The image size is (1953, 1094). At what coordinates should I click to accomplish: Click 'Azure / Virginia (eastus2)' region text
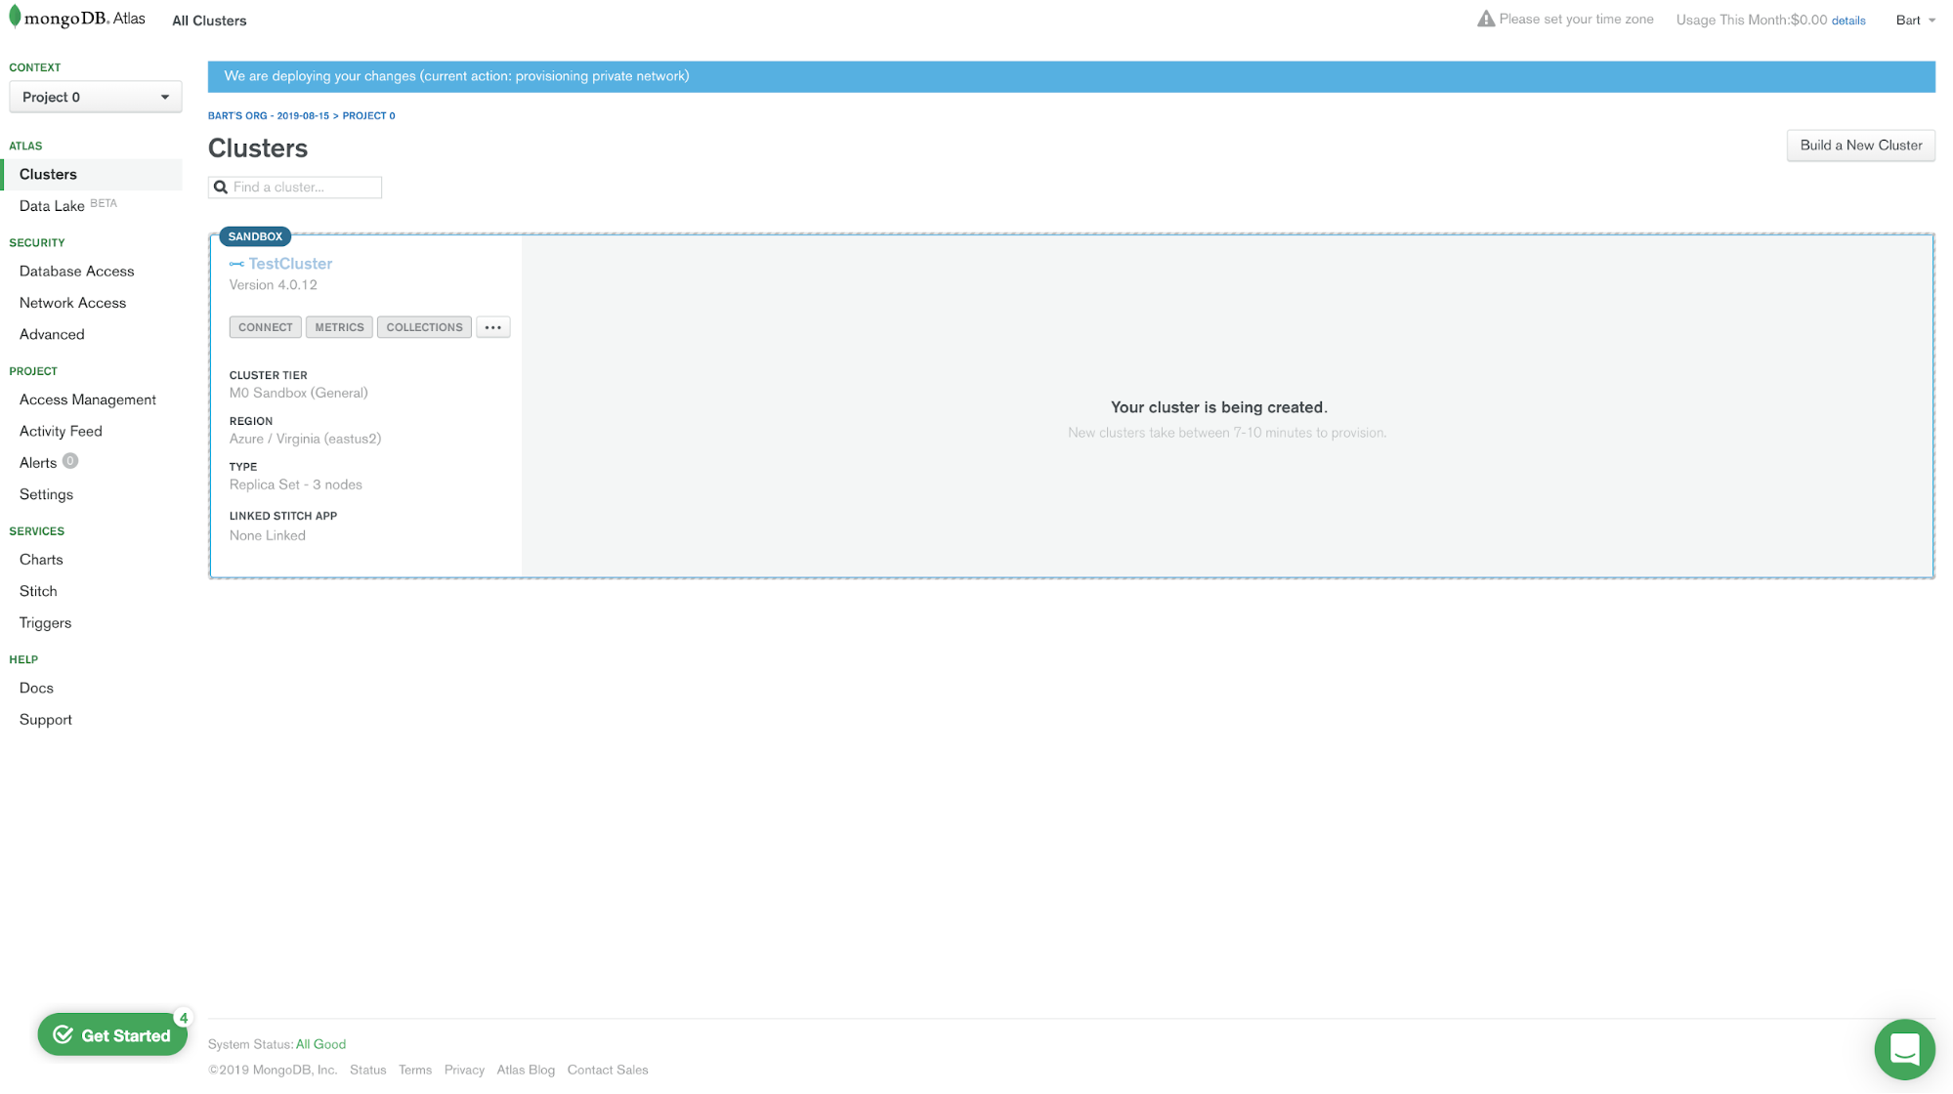click(x=305, y=439)
